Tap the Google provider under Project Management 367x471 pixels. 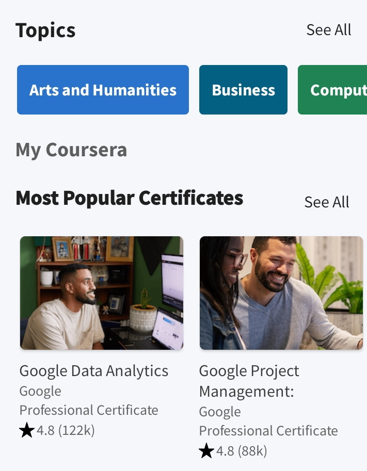[220, 412]
